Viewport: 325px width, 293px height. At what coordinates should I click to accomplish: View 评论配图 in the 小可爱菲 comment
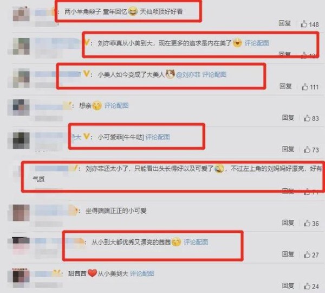[x=158, y=137]
